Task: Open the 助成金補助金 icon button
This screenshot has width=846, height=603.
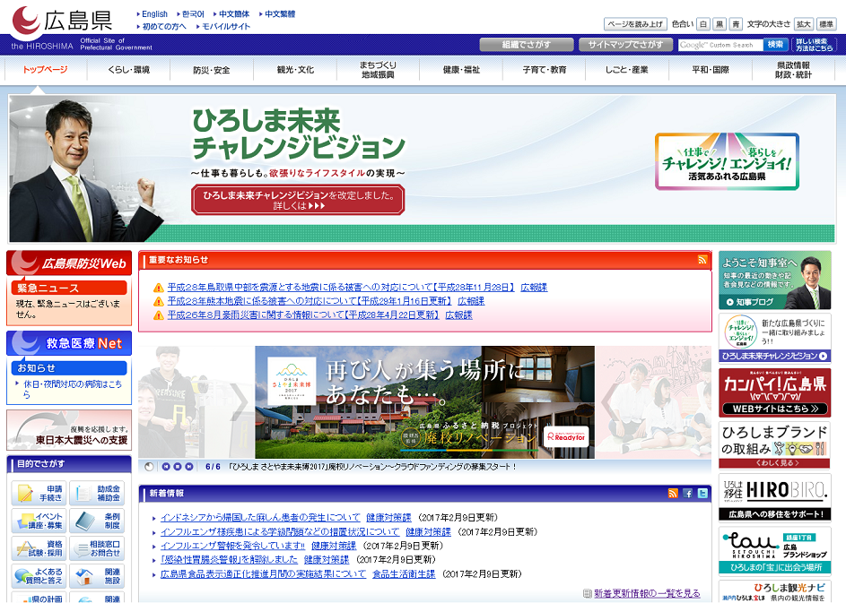Action: click(97, 493)
